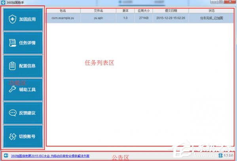Click the 1.3.0.0 version number

tap(228, 155)
